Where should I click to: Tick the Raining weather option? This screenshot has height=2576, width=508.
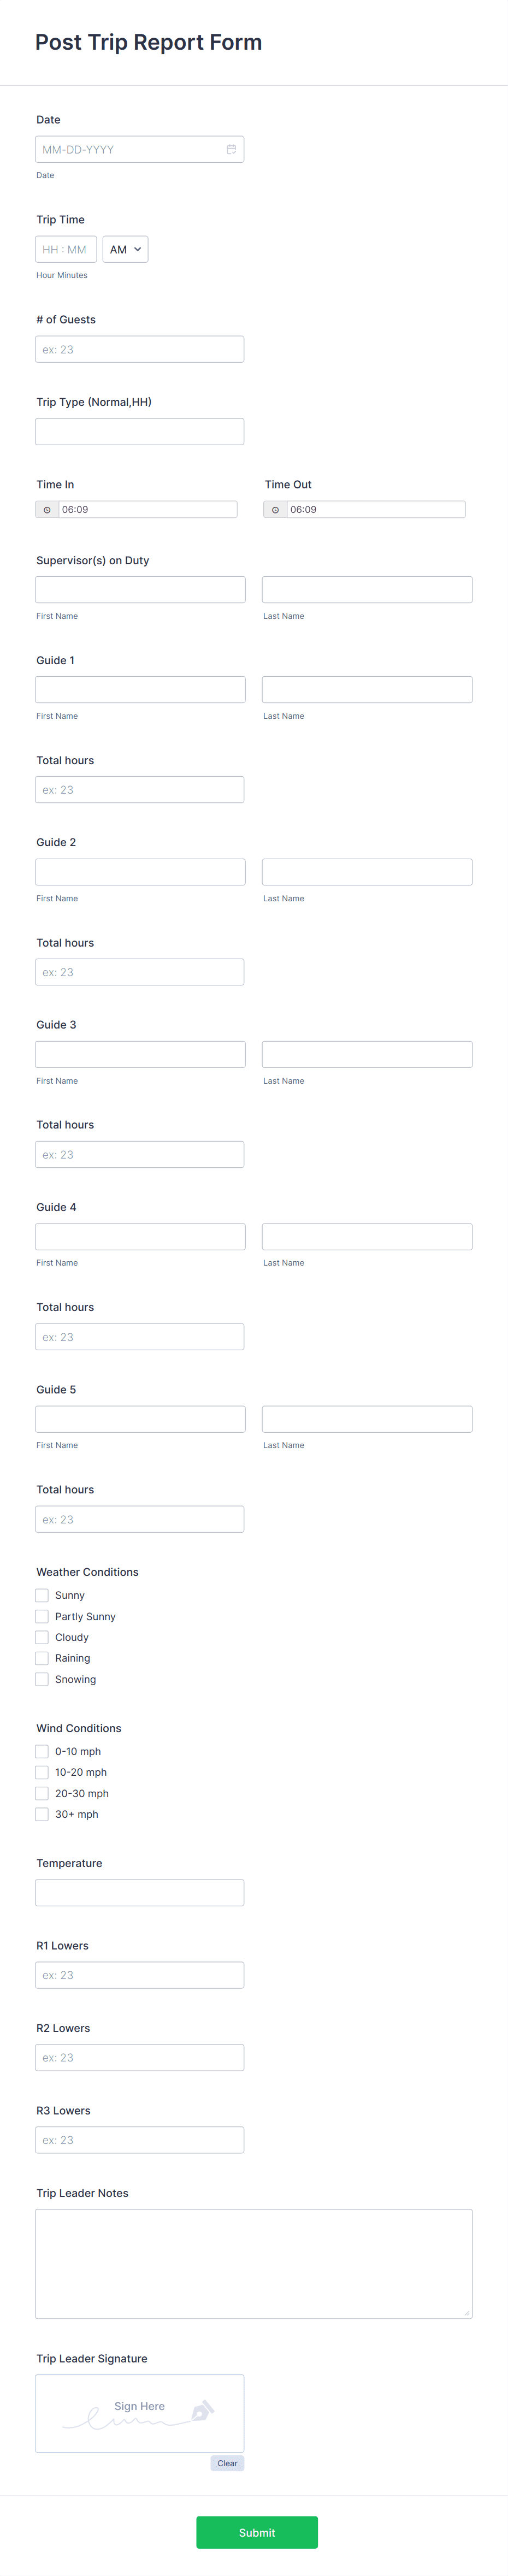coord(42,1658)
